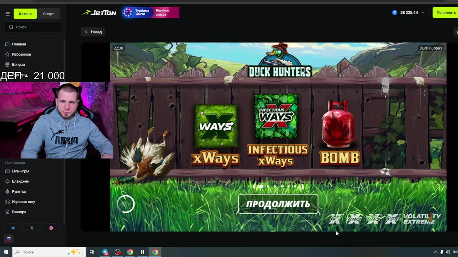Click the Пополнить deposit button

pyautogui.click(x=445, y=12)
